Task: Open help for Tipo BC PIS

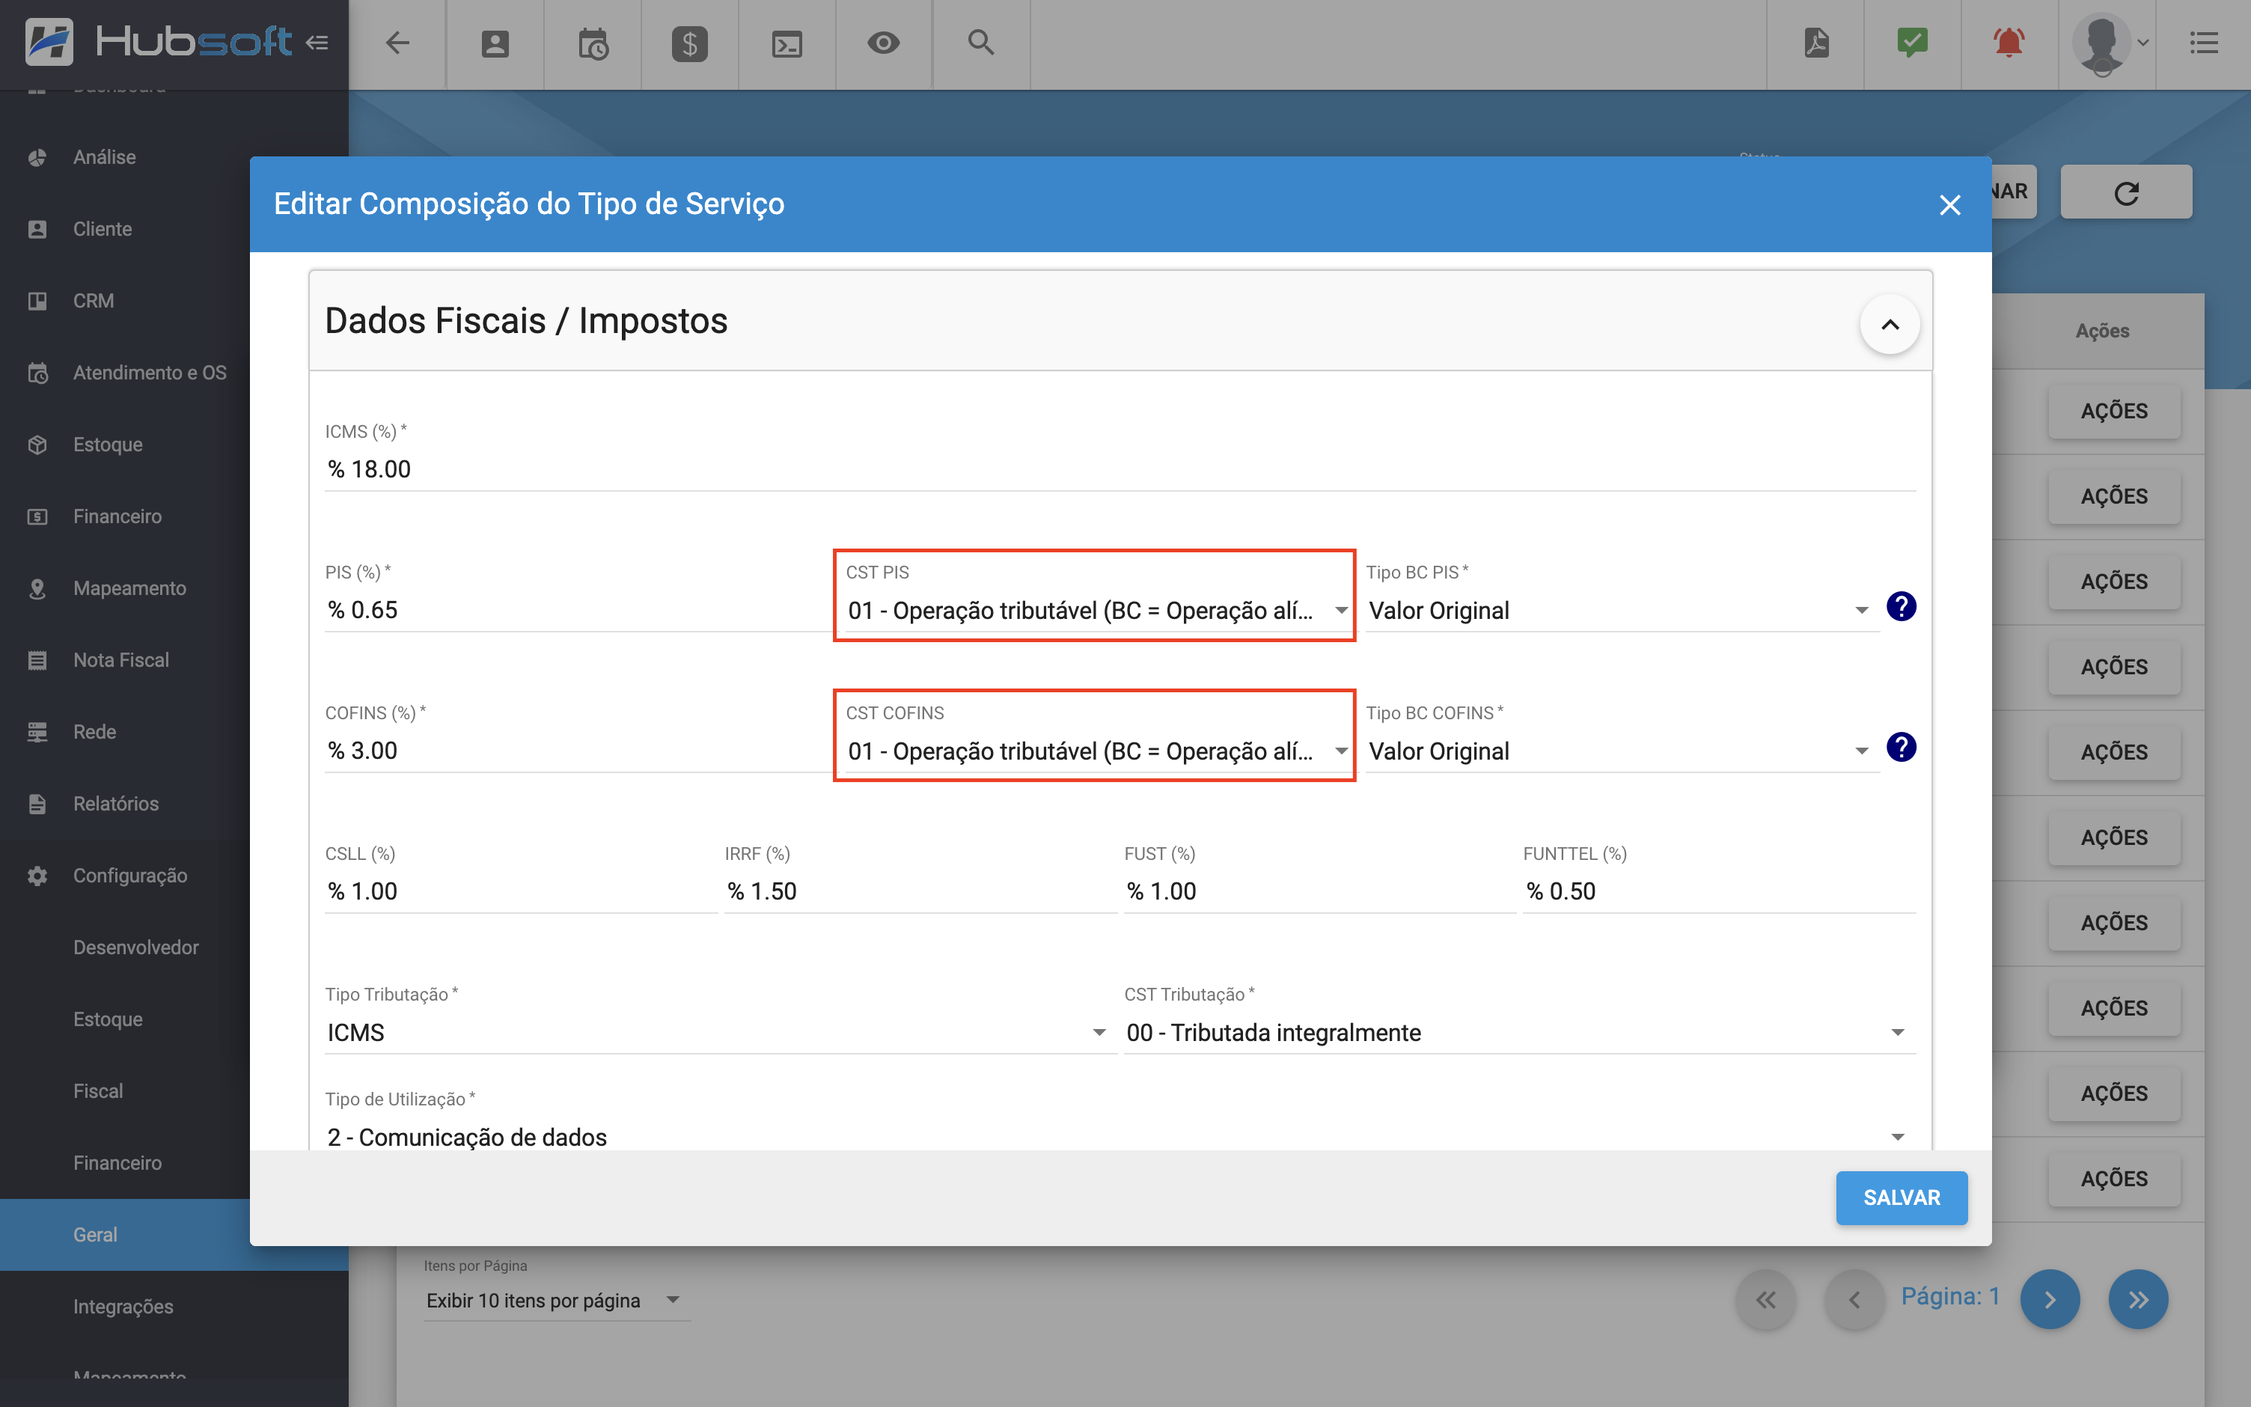Action: [x=1902, y=607]
